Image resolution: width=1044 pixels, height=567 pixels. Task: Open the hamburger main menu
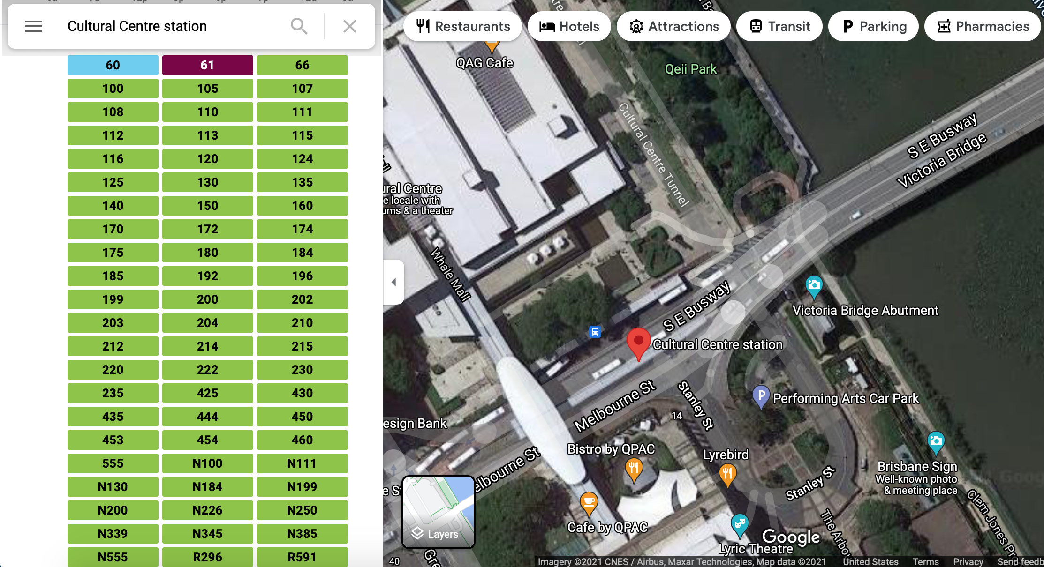click(34, 26)
